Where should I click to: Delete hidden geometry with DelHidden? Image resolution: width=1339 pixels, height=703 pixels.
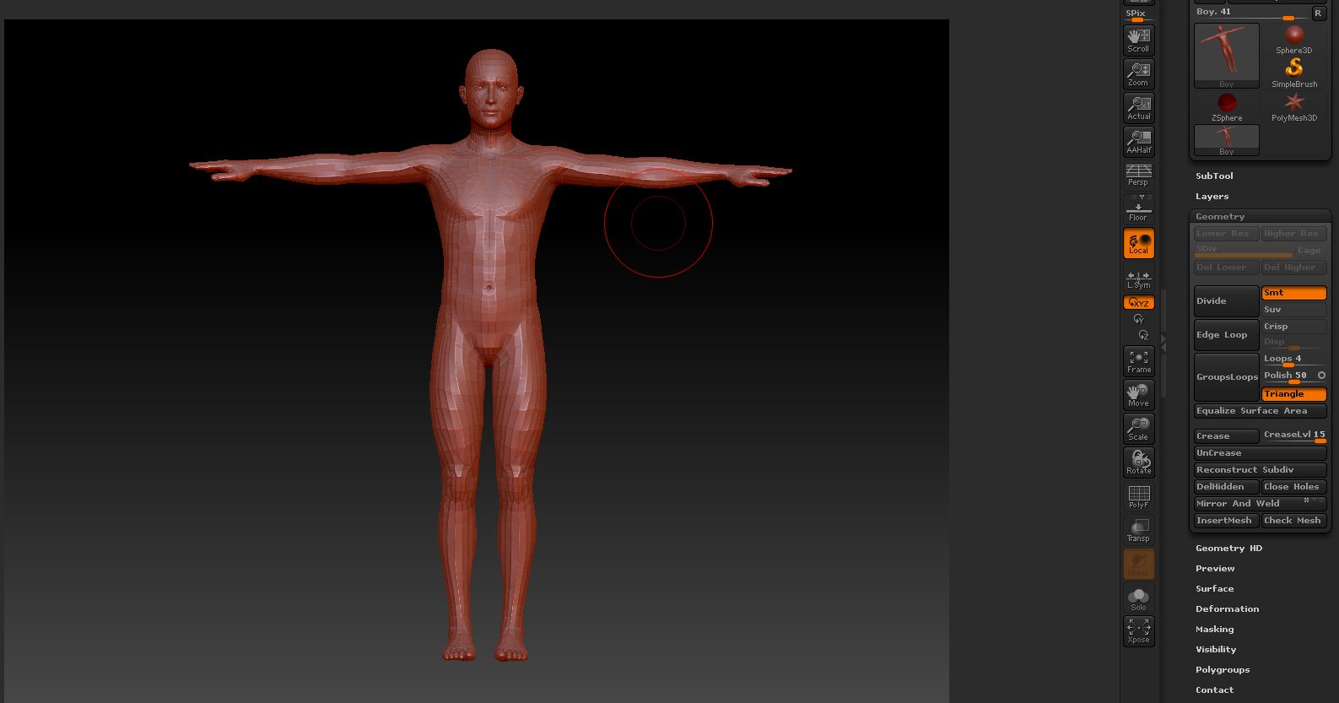pyautogui.click(x=1226, y=487)
